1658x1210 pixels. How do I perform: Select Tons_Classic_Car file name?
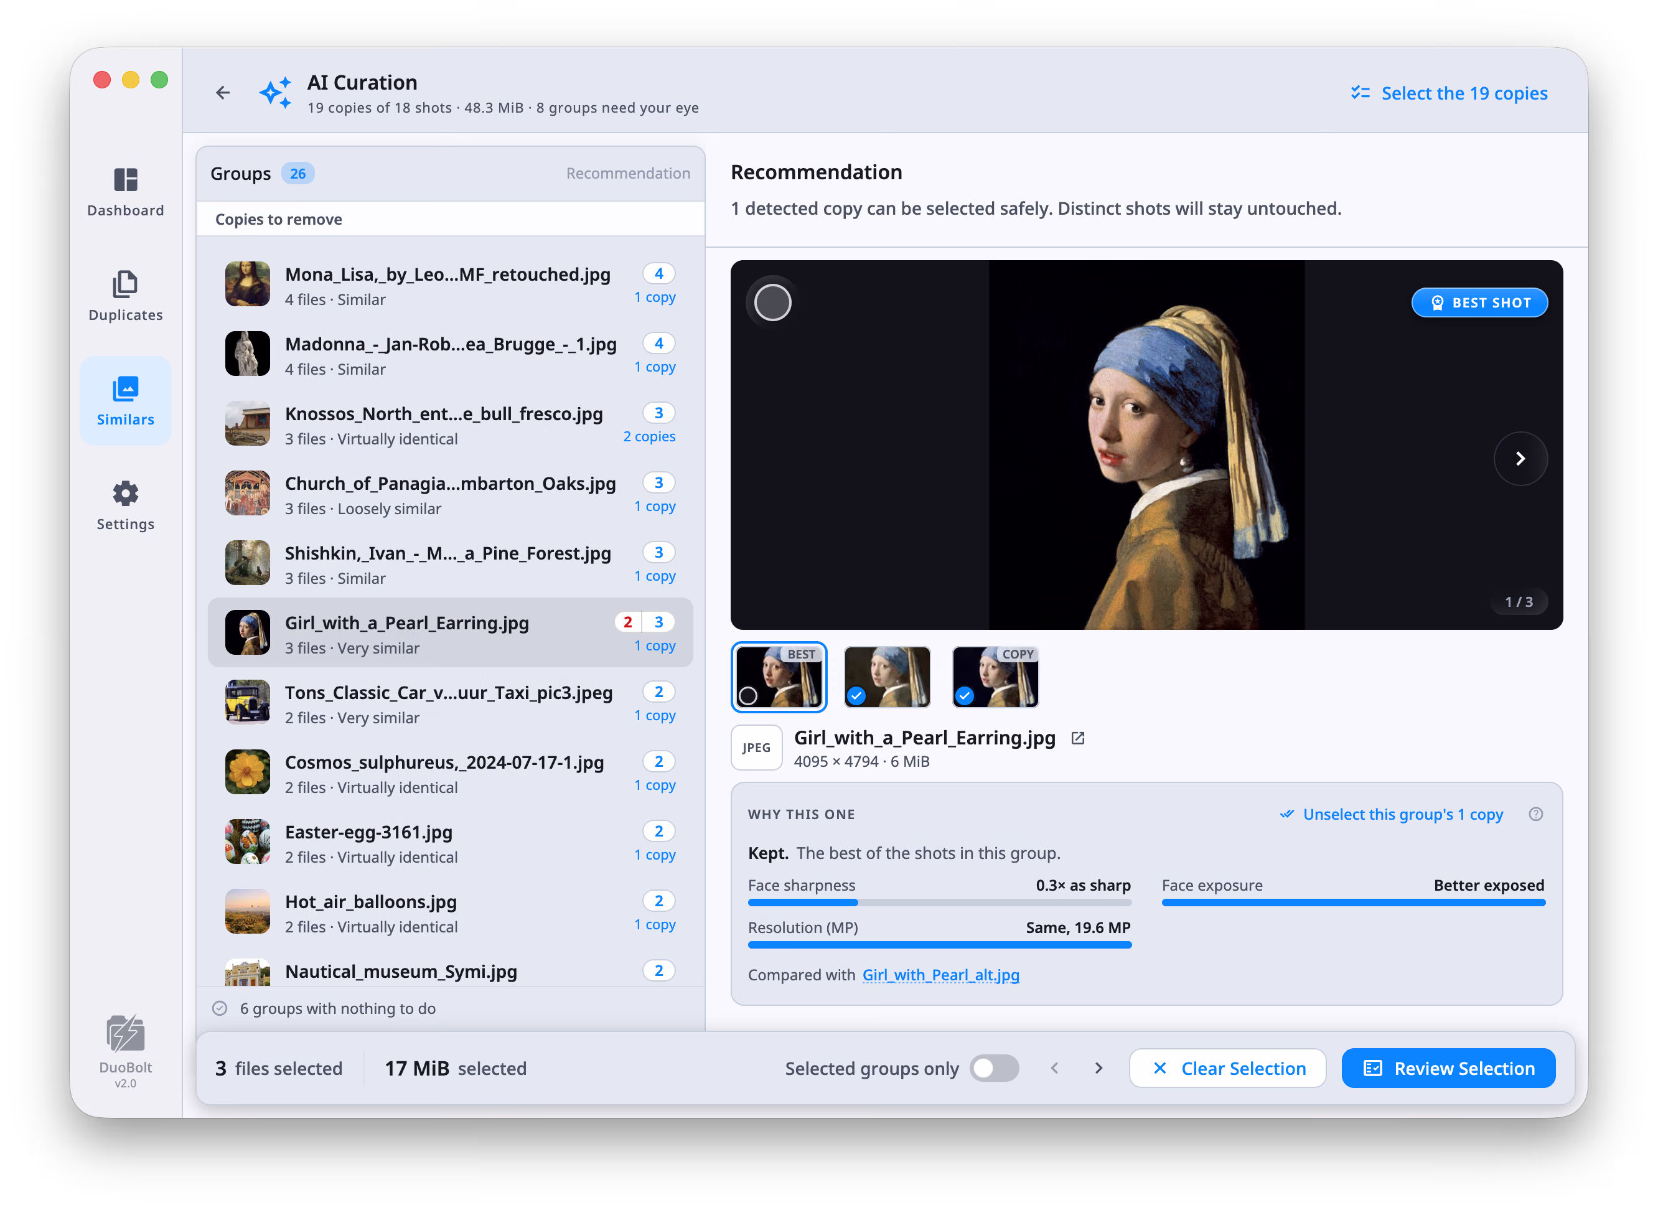(448, 693)
